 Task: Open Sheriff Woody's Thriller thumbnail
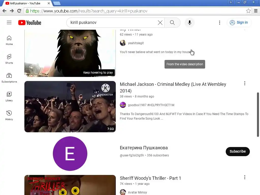pos(70,185)
